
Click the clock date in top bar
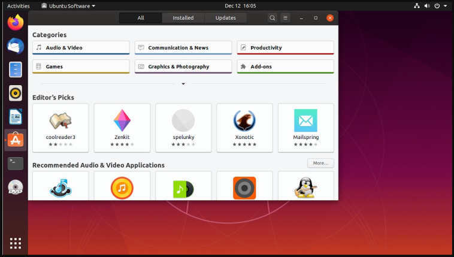(239, 5)
